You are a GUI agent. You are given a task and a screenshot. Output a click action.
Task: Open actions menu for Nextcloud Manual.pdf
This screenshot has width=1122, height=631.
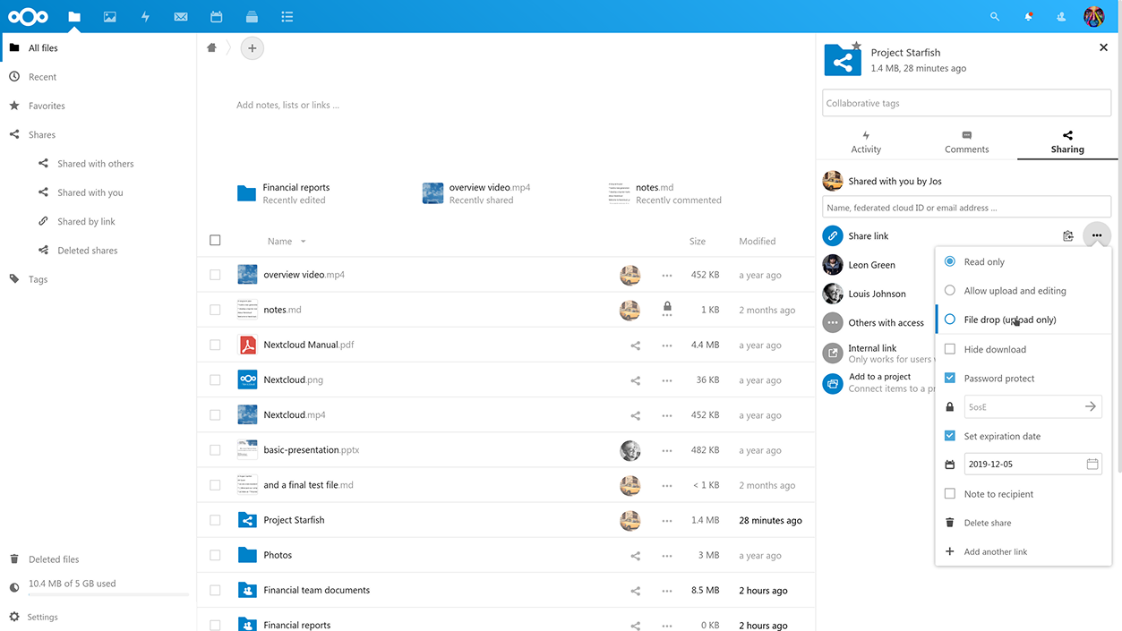pyautogui.click(x=666, y=345)
